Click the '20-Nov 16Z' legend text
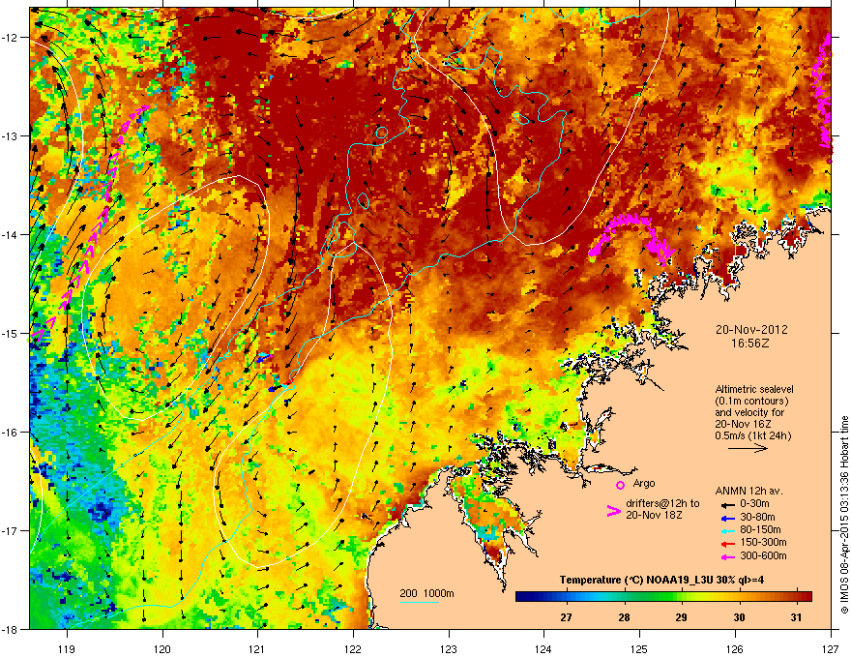This screenshot has height=658, width=851. (x=743, y=424)
